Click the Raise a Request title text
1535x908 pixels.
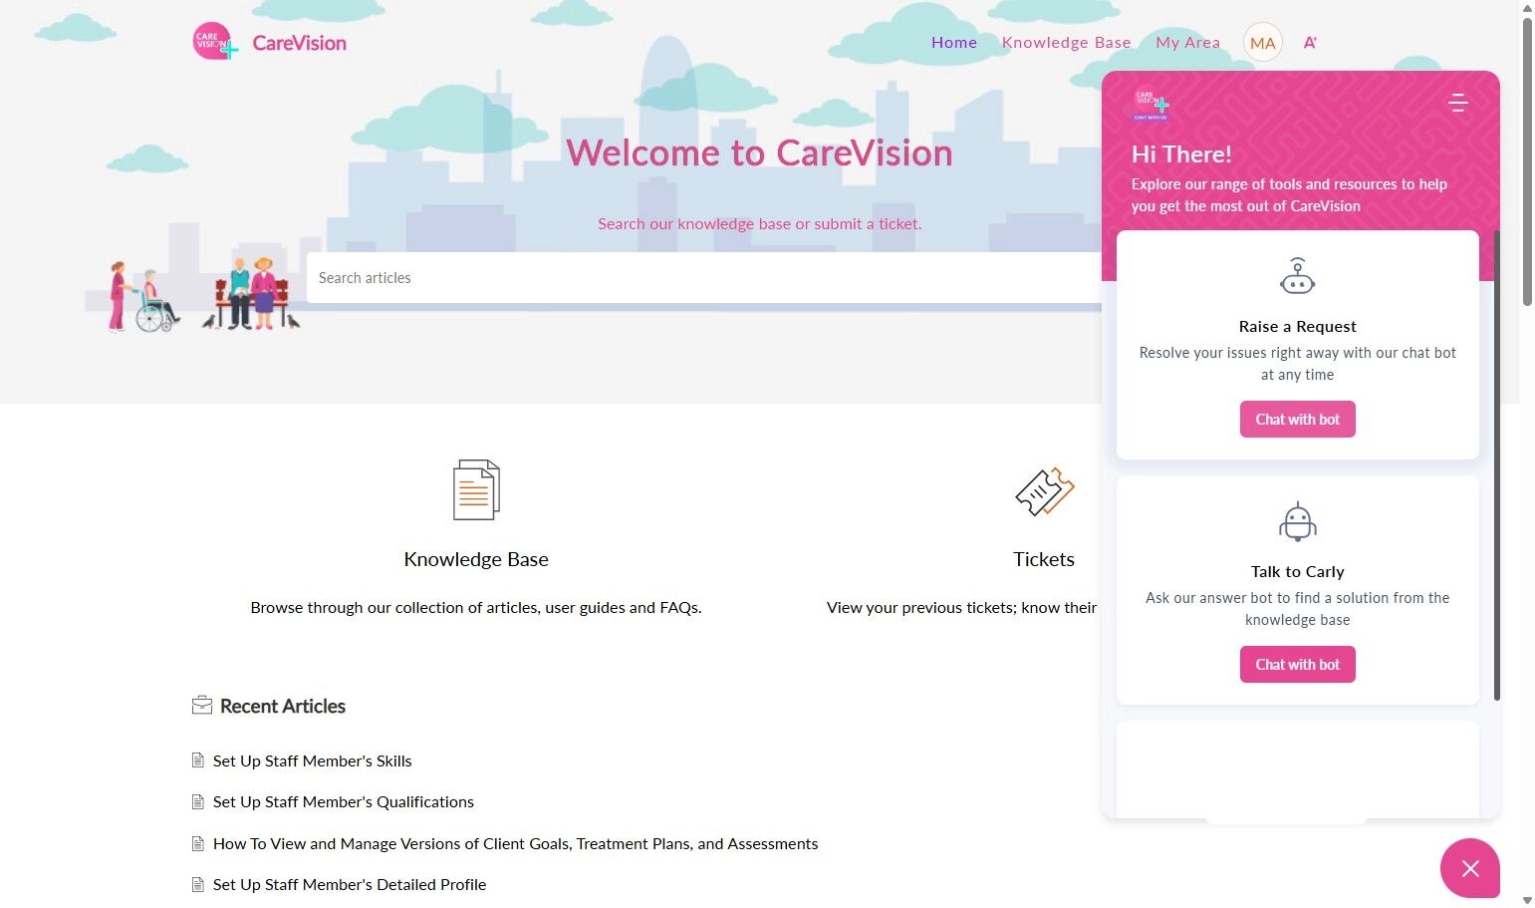[x=1297, y=326]
